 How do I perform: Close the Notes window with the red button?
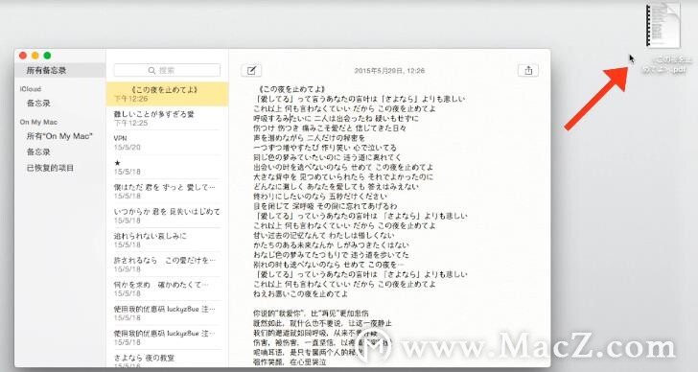[x=23, y=56]
